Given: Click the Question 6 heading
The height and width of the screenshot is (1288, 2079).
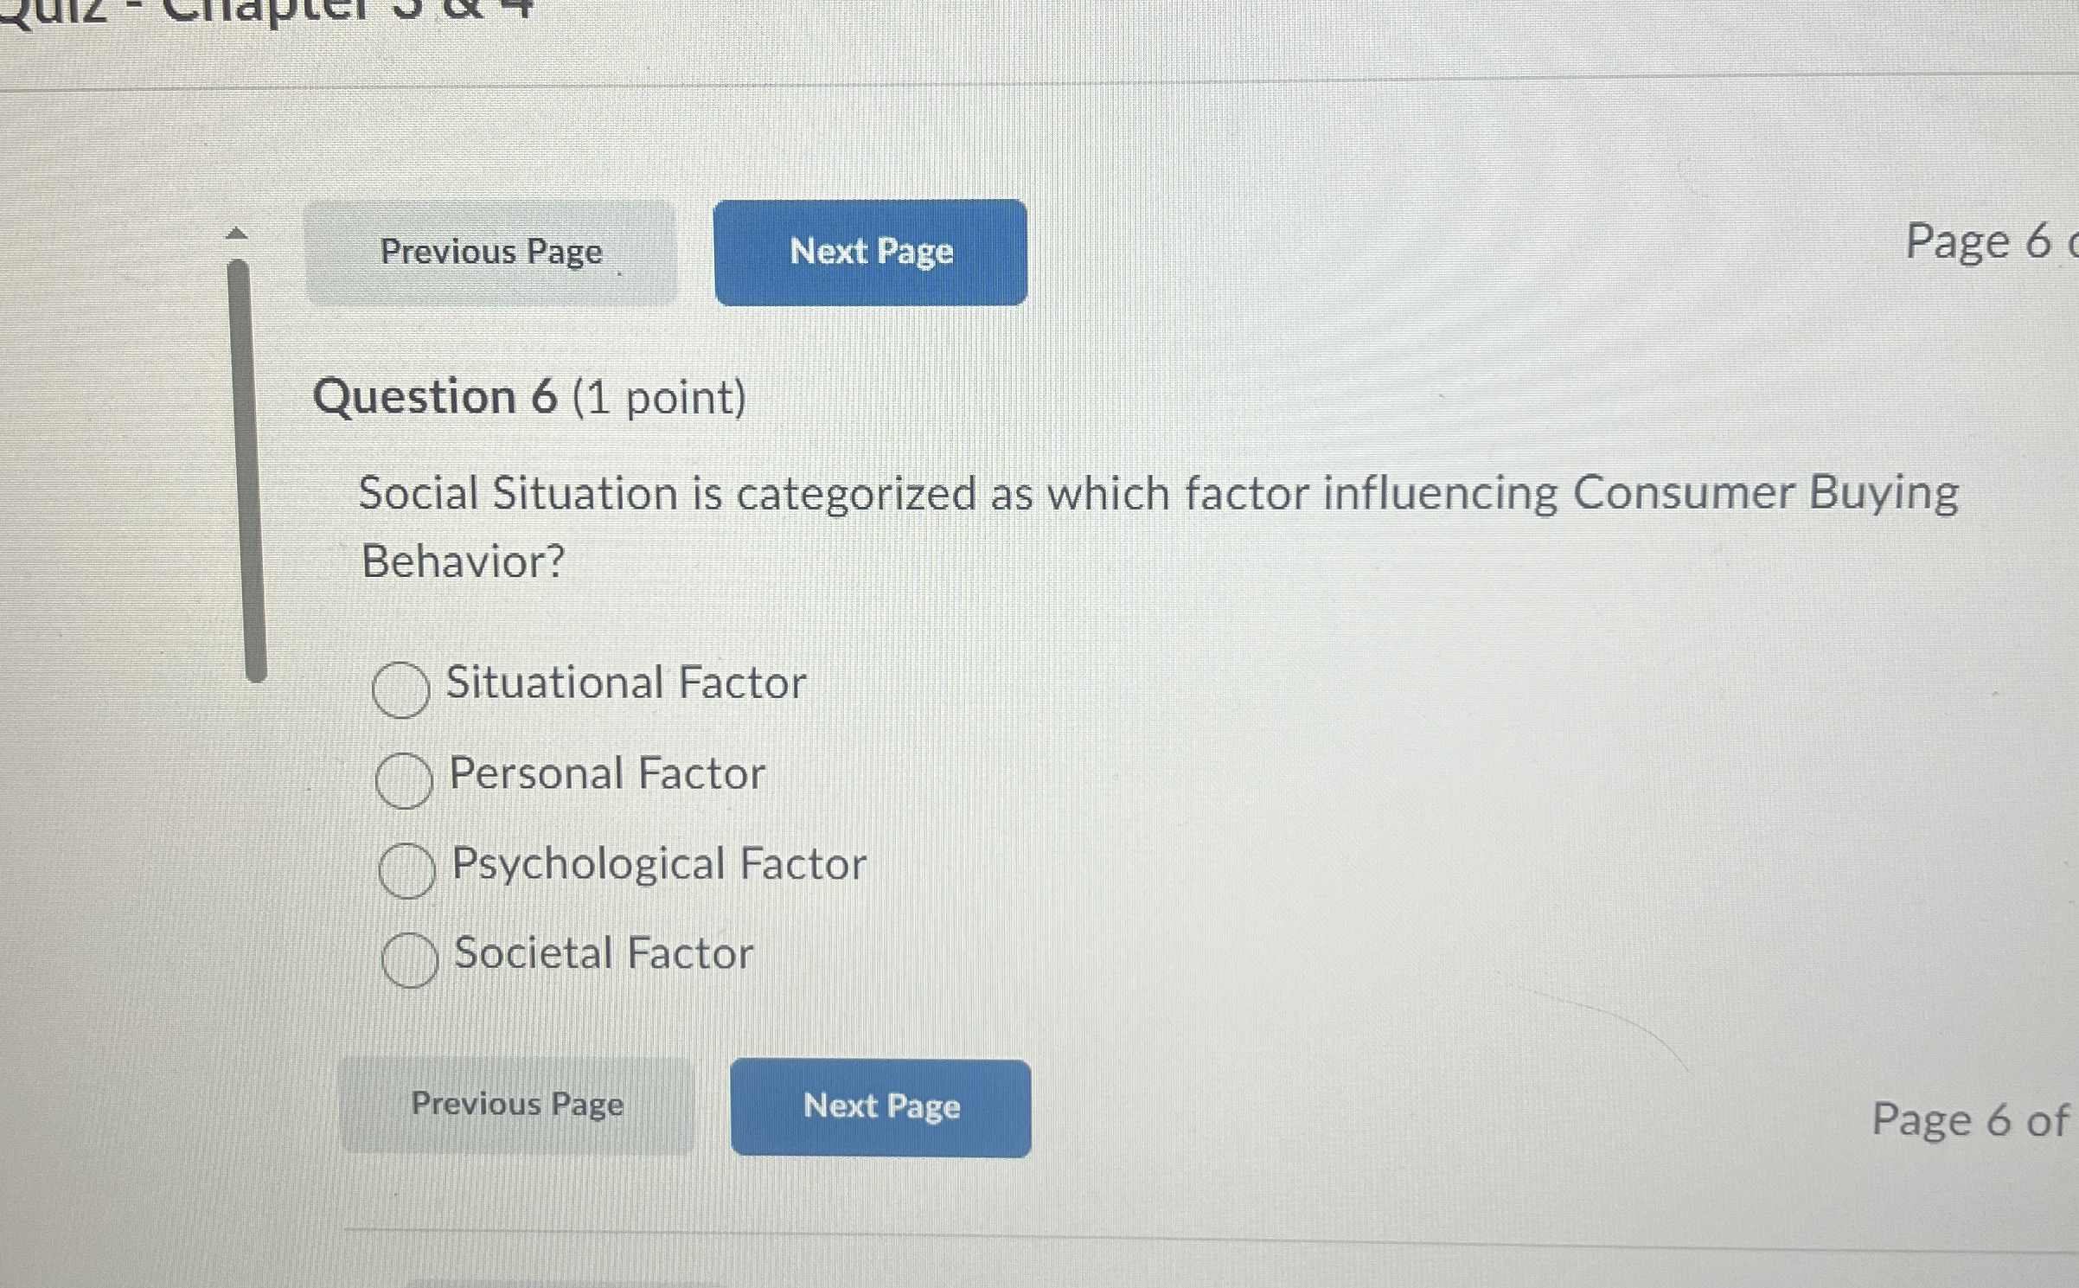Looking at the screenshot, I should click(435, 398).
